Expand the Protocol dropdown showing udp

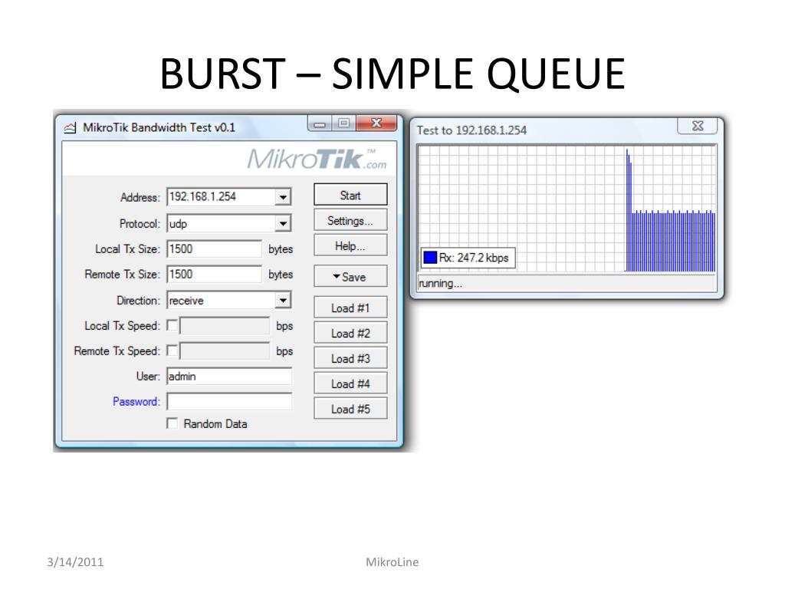(x=283, y=223)
